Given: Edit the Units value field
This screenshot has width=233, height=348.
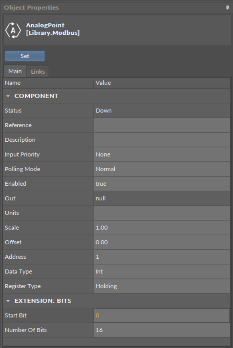Looking at the screenshot, I should (x=162, y=213).
